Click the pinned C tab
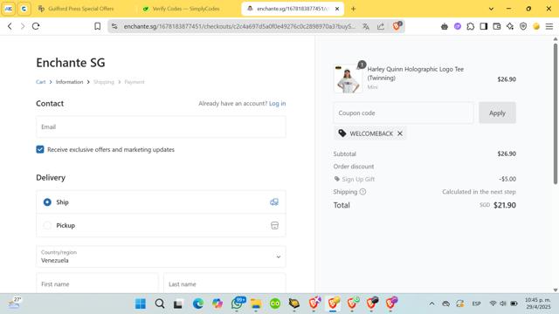The height and width of the screenshot is (314, 559). [x=24, y=9]
